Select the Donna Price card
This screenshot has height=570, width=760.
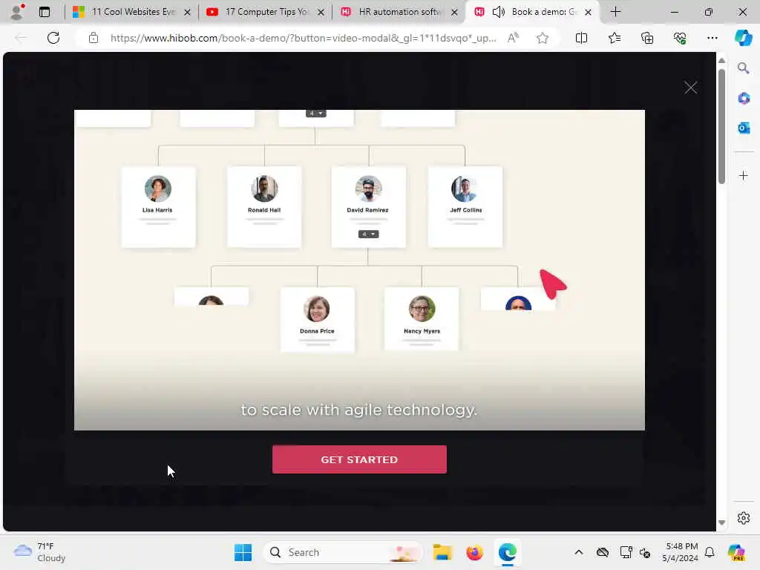318,319
